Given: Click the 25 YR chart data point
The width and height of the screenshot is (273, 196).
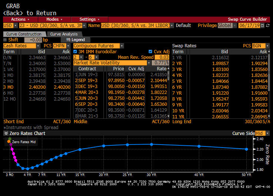Looking at the screenshot, I should point(128,145).
